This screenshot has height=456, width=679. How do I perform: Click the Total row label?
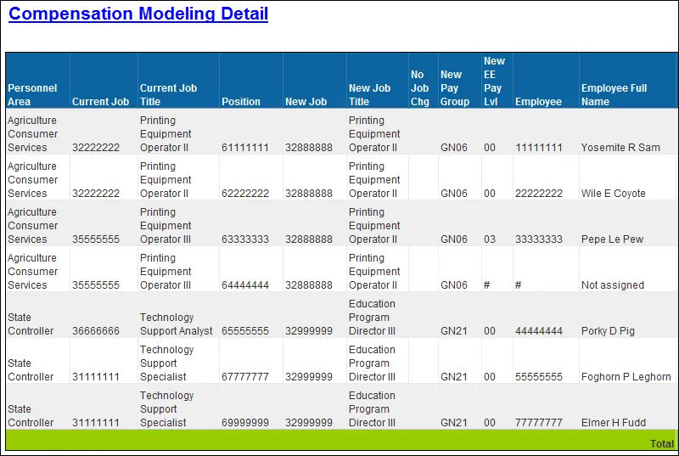pyautogui.click(x=661, y=443)
